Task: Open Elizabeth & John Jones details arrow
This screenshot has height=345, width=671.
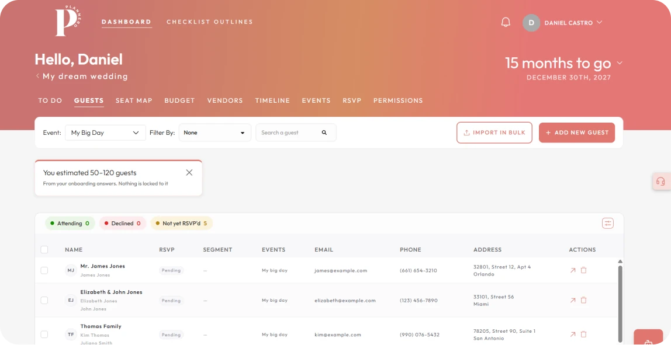Action: [x=573, y=300]
